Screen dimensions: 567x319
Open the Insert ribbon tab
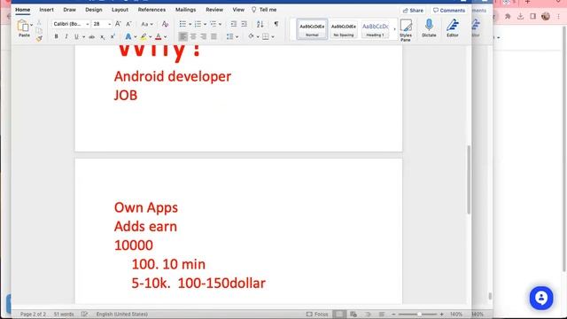click(x=46, y=10)
